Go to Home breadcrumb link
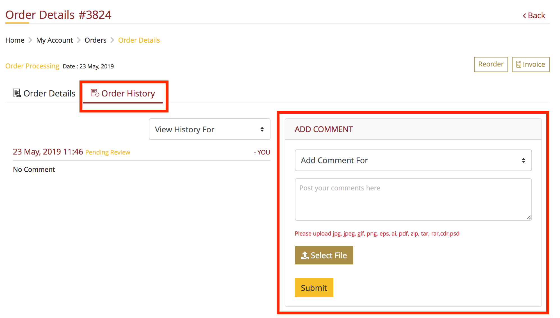The image size is (560, 318). point(15,40)
